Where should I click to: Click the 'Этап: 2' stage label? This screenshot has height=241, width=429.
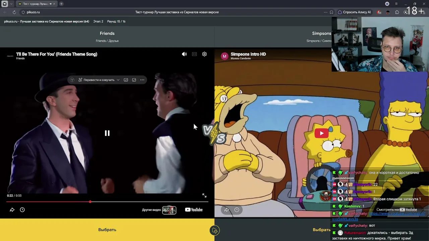click(98, 21)
